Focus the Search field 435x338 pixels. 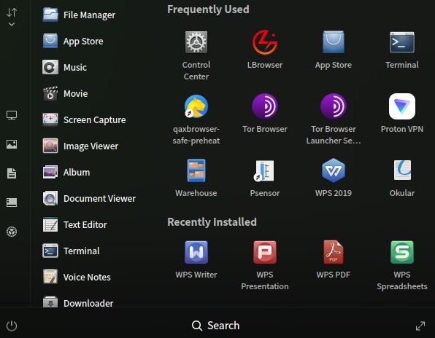tap(216, 326)
